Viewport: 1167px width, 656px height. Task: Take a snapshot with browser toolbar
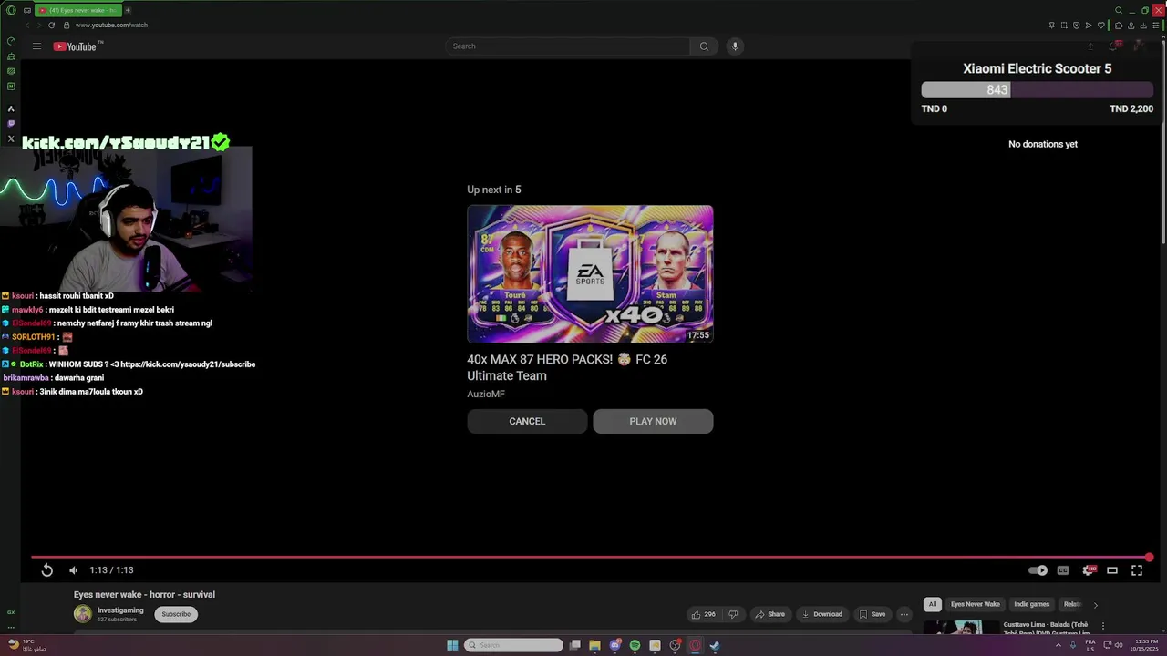1064,26
